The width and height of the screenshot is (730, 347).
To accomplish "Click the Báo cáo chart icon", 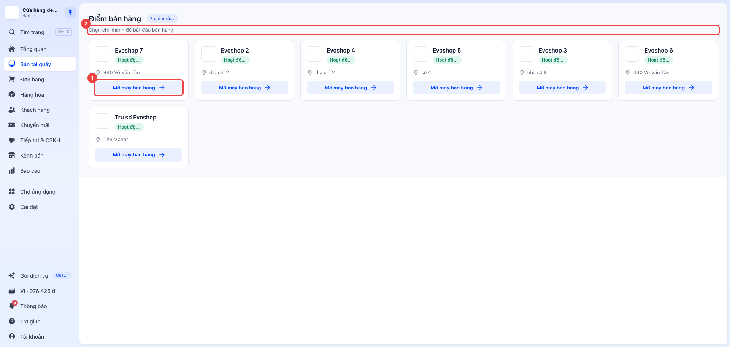I will [x=12, y=170].
